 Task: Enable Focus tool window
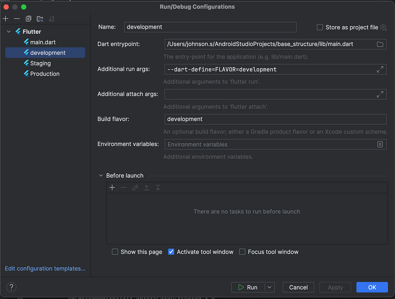242,252
